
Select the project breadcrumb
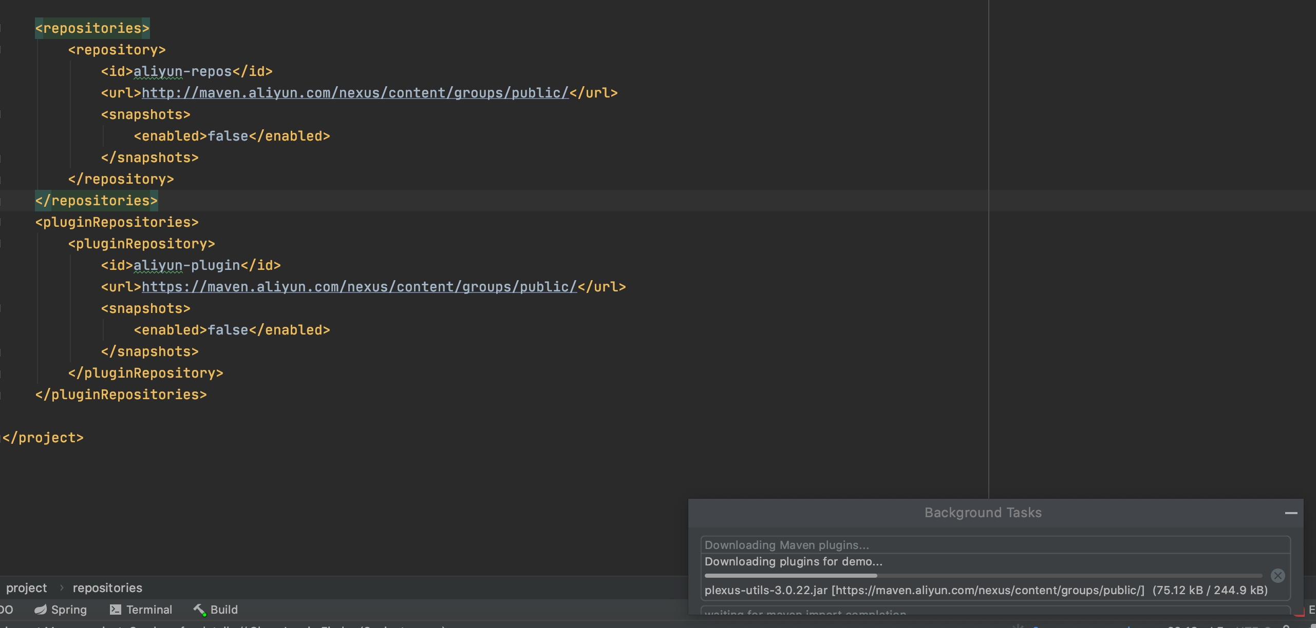click(x=26, y=588)
